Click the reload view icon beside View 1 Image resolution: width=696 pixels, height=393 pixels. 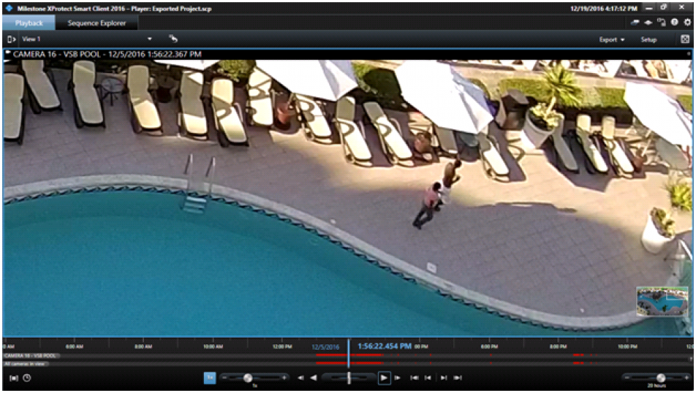173,39
